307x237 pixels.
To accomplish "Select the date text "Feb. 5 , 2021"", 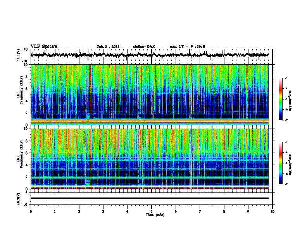I will tap(108, 46).
